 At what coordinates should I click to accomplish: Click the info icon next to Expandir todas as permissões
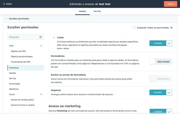tap(171, 28)
